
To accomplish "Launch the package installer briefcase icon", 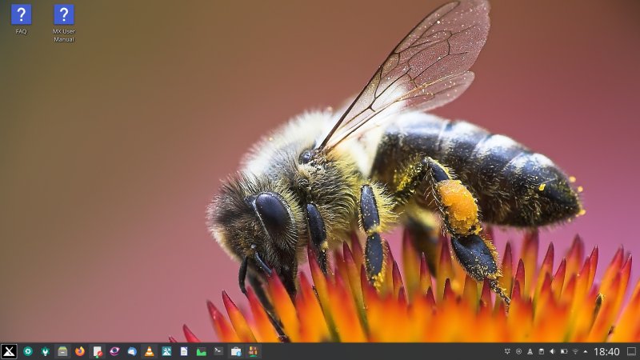I will pyautogui.click(x=236, y=351).
